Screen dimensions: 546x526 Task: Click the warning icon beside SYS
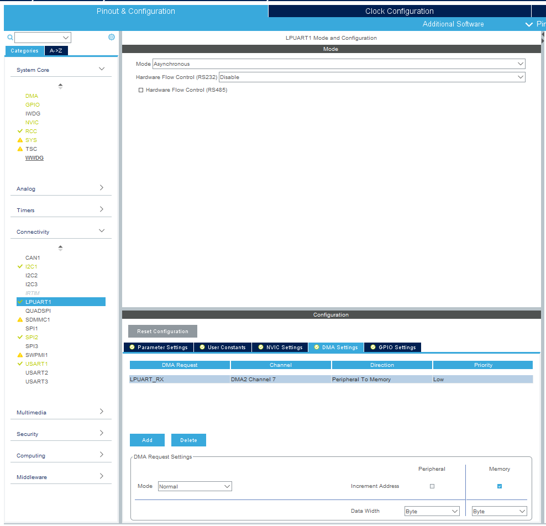coord(20,140)
